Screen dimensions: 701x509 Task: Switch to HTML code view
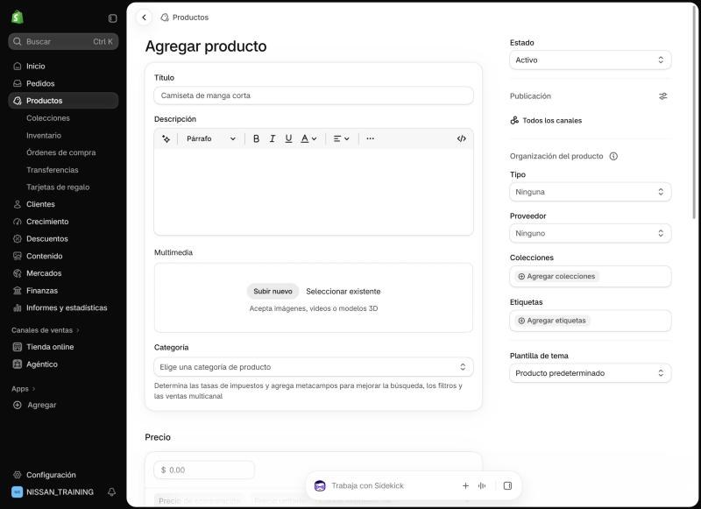point(462,138)
